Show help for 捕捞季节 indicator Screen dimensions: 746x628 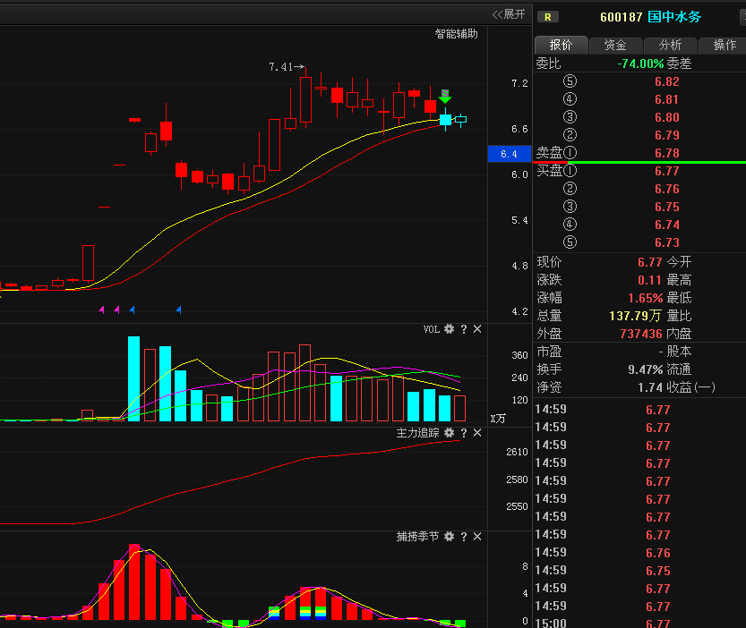pyautogui.click(x=464, y=537)
